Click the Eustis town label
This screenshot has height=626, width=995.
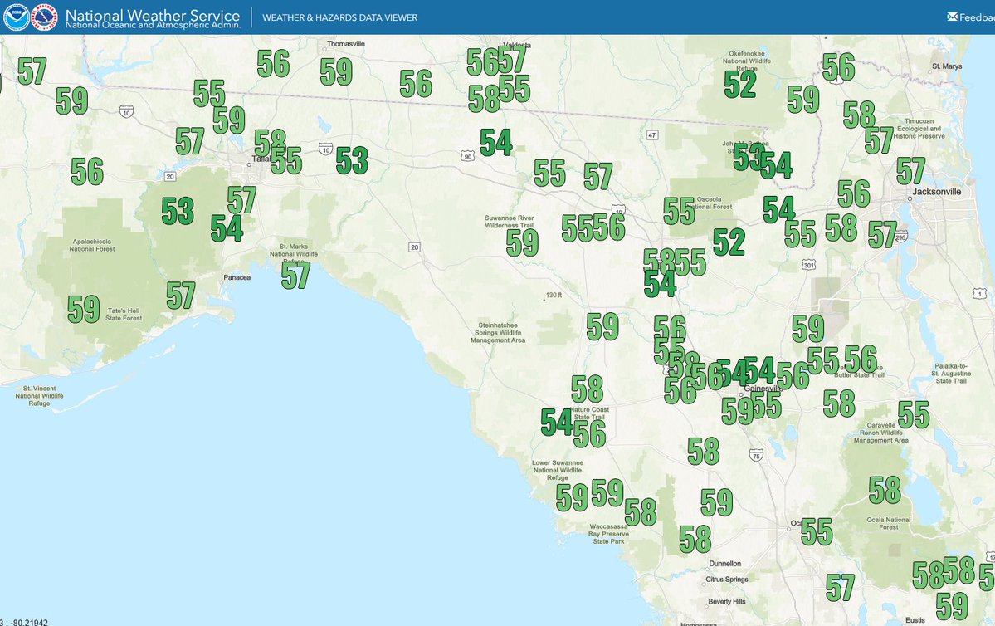coord(915,620)
